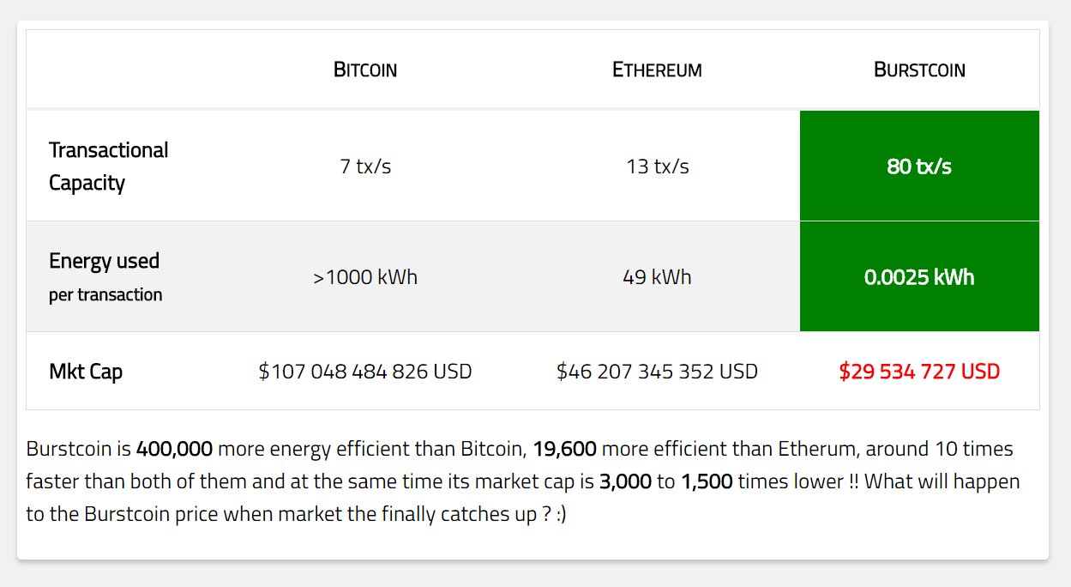
Task: Click the Bitcoin column header
Action: pos(365,70)
